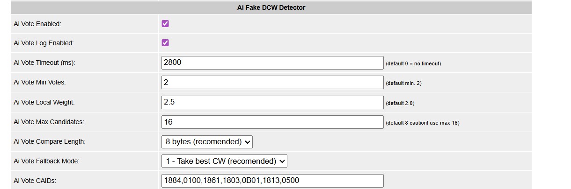Click the Ai Vote Local Weight field

[272, 102]
